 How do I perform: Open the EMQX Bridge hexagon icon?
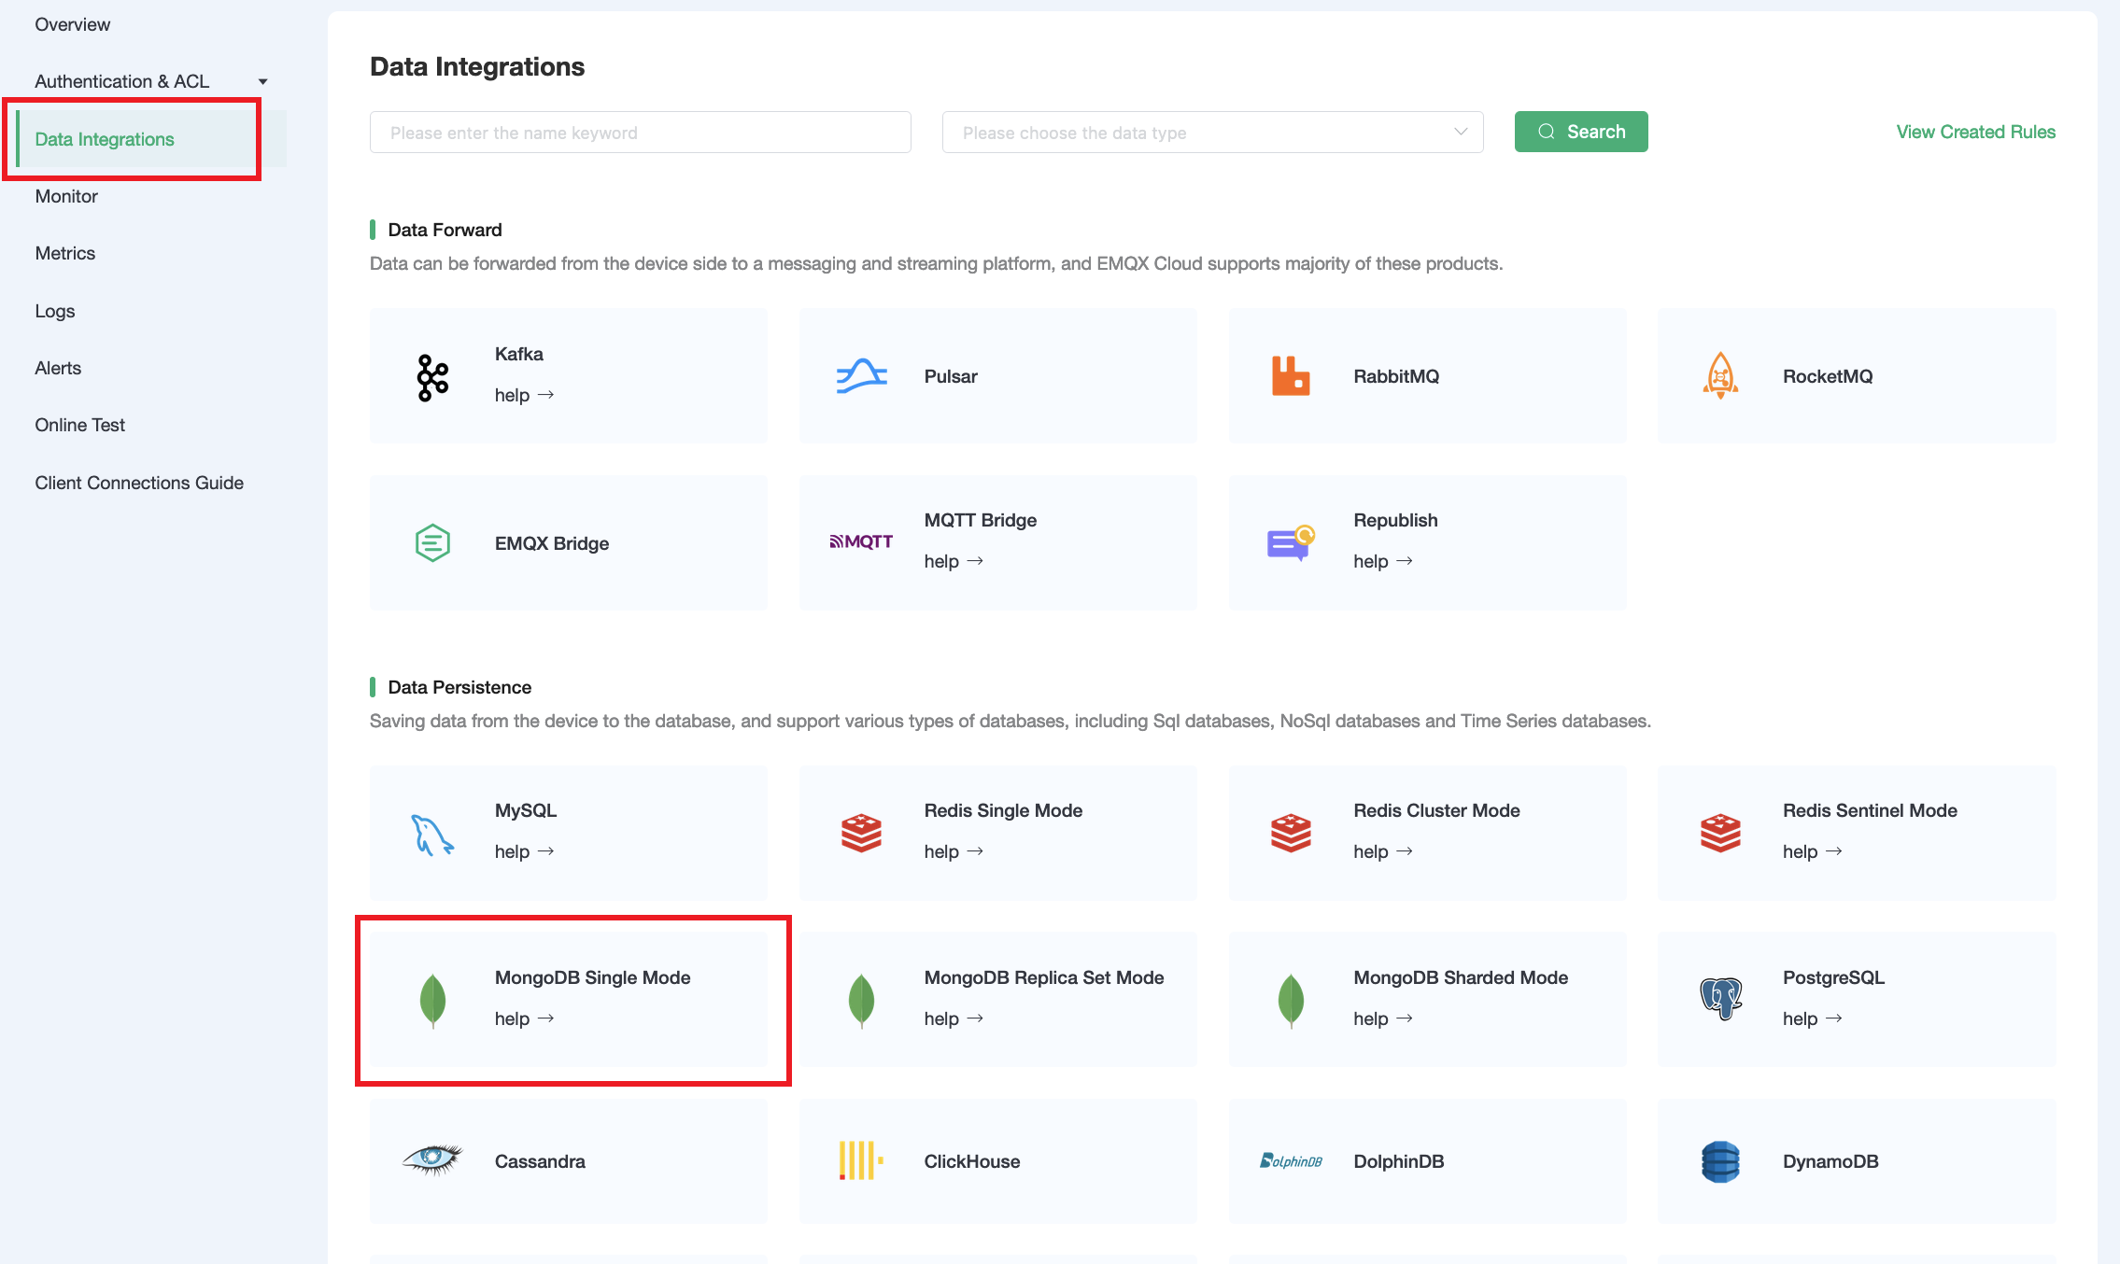432,542
